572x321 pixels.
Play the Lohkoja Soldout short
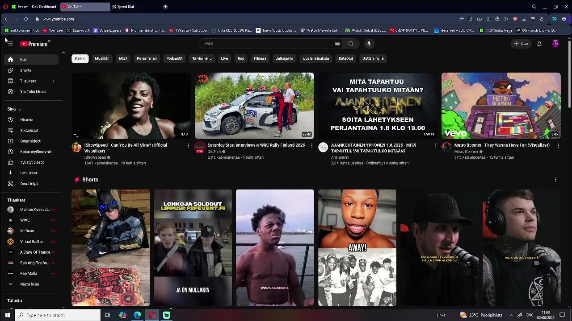click(193, 247)
